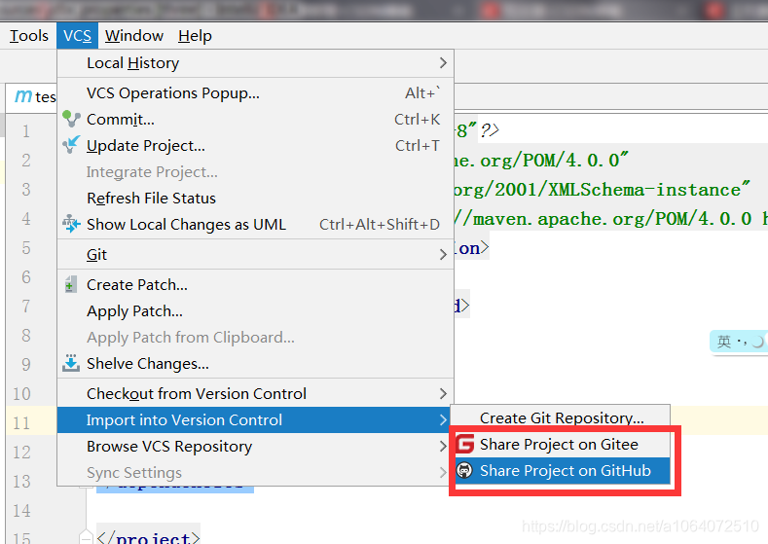This screenshot has width=768, height=544.
Task: Select Import into Version Control
Action: tap(256, 419)
